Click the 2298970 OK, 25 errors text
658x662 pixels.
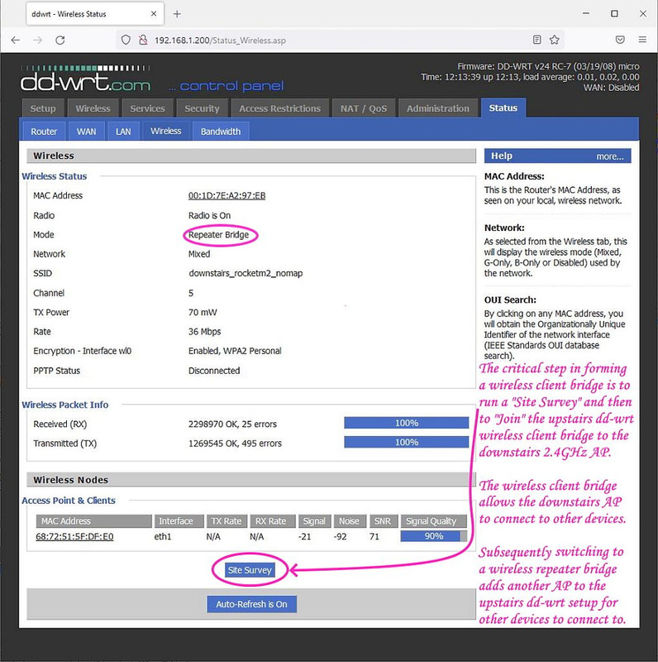coord(232,424)
